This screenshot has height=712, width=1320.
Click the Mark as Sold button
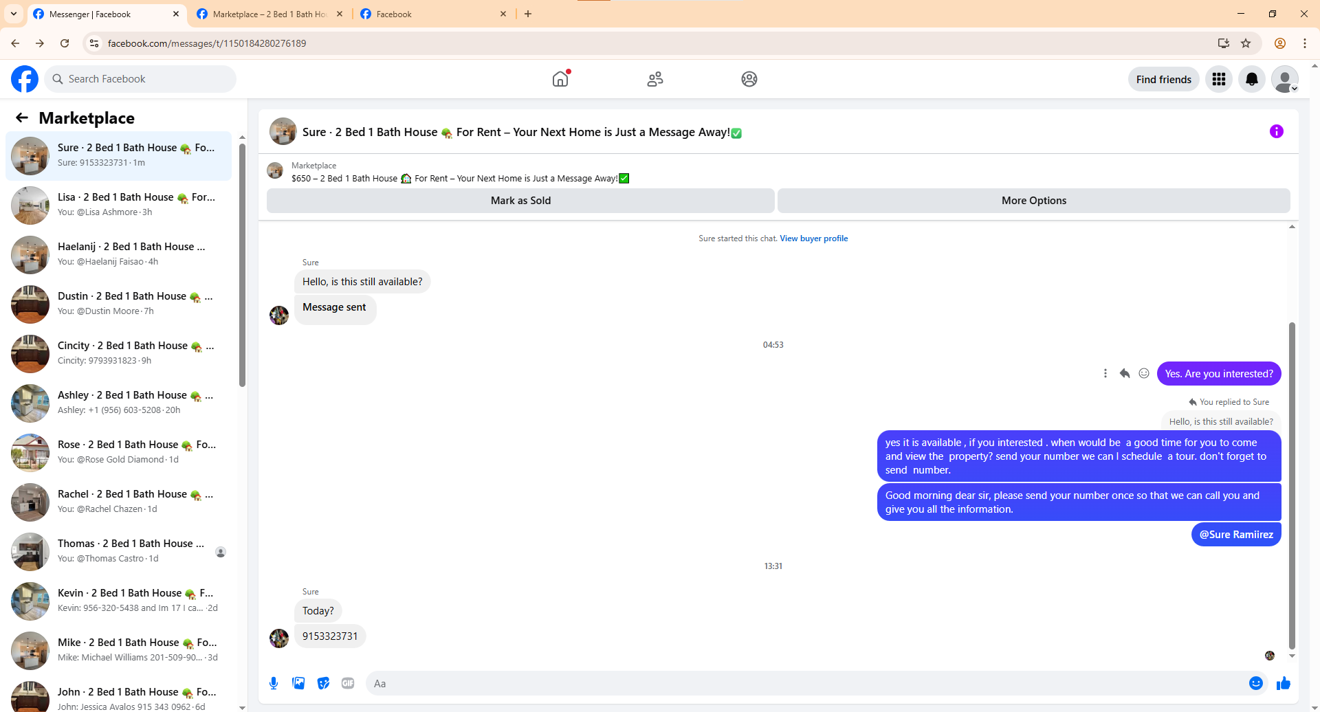pyautogui.click(x=520, y=201)
